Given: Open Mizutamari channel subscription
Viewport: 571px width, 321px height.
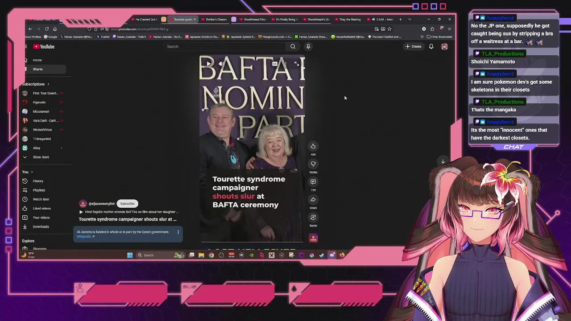Looking at the screenshot, I should coord(43,111).
